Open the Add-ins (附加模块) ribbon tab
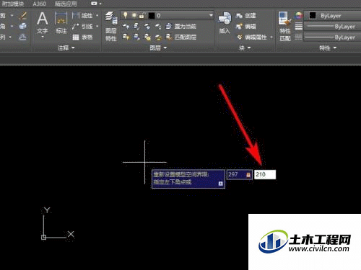The image size is (361, 270). [x=13, y=4]
